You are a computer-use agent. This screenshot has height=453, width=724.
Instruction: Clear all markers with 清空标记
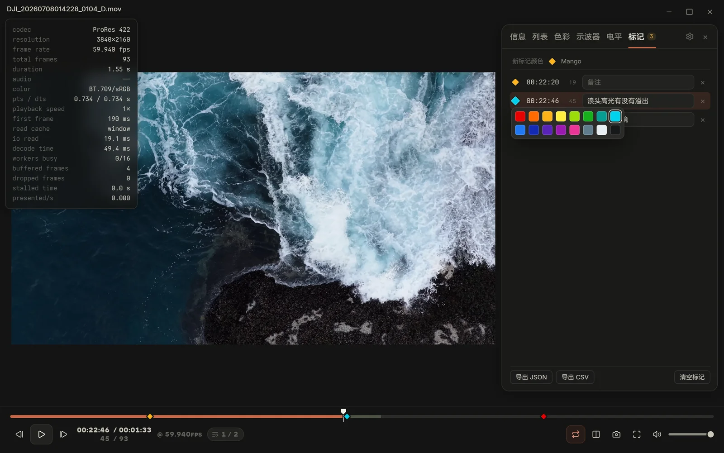click(x=692, y=377)
